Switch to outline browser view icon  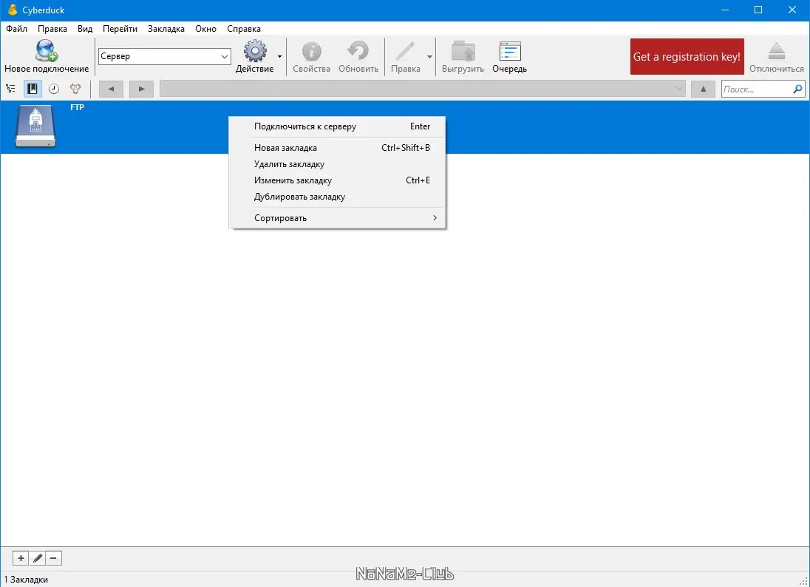[10, 89]
